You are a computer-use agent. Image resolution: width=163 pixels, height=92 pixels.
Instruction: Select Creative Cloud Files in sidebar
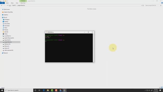[8, 12]
